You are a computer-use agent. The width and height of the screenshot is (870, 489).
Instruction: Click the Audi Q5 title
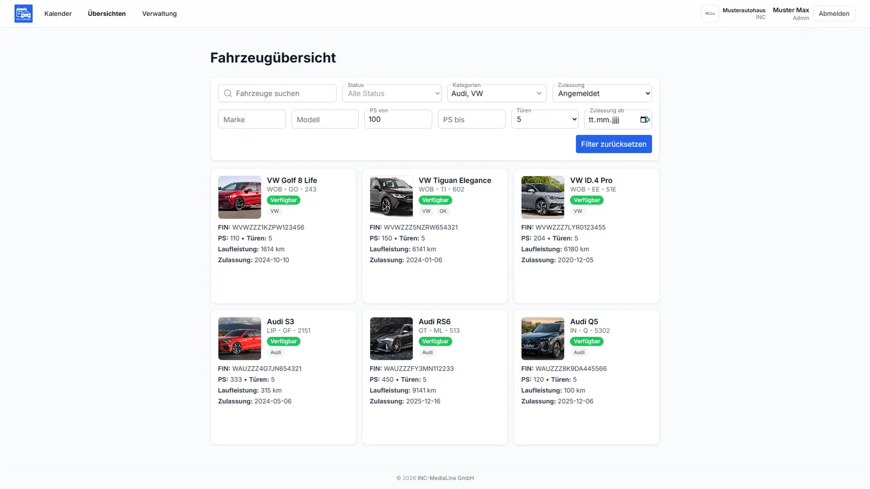(x=584, y=322)
